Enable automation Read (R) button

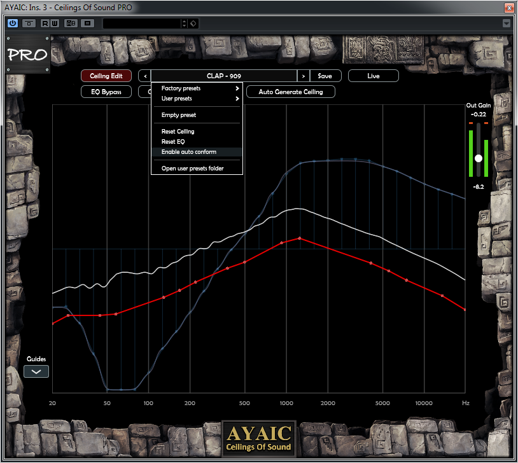[45, 24]
